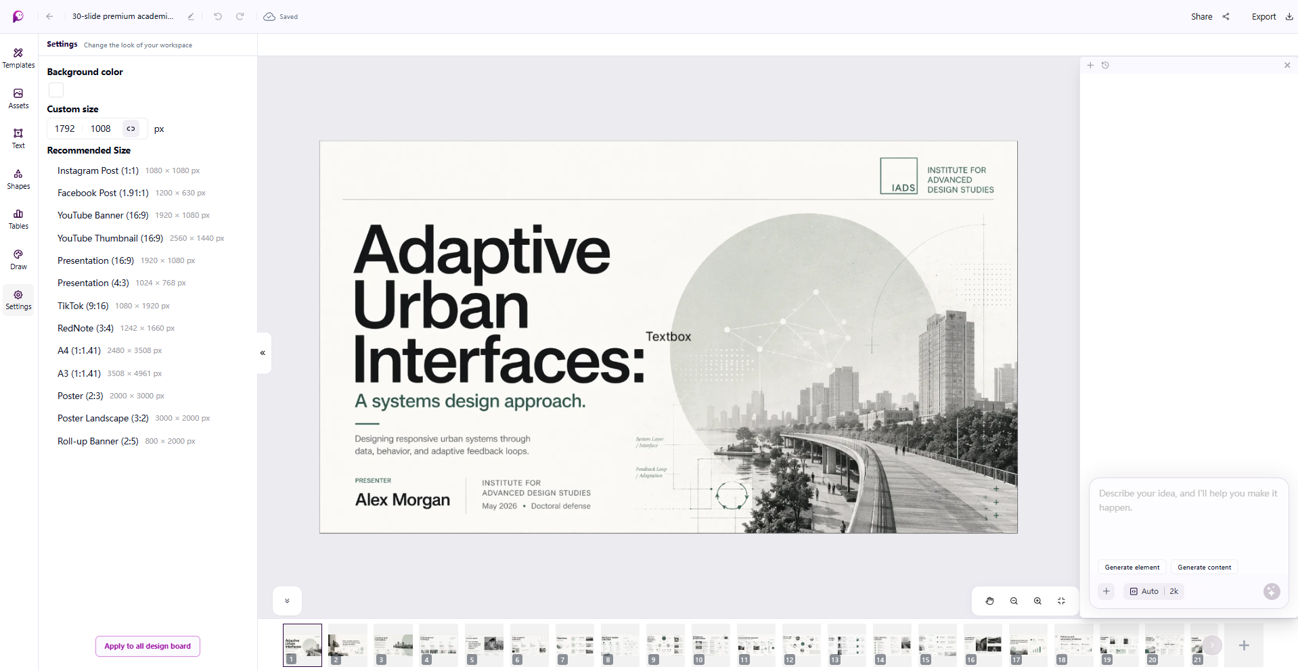Click the back arrow in top bar
Screen dimensions: 1298x671
[49, 16]
